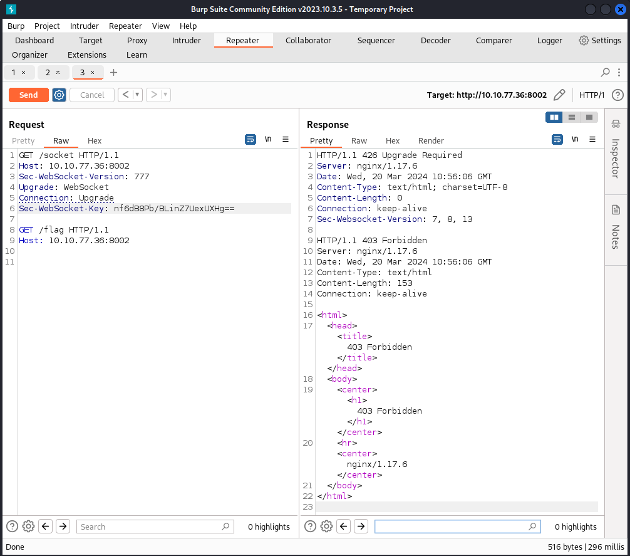Screen dimensions: 630x556
Task: Open Sequencer tool tab
Action: tap(376, 41)
